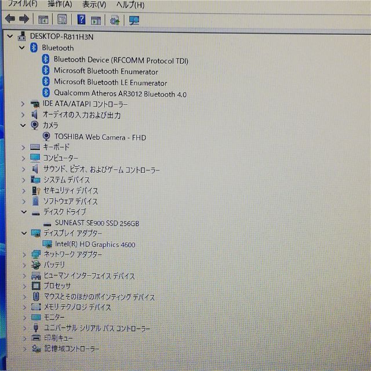Collapse the ディスク ドライブ category
The image size is (371, 371).
pos(24,212)
